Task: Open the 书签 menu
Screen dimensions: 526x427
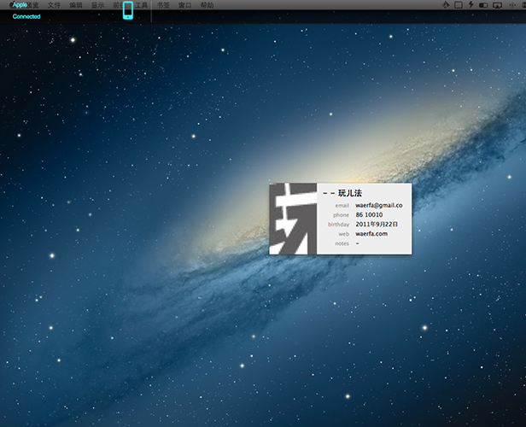Action: [163, 5]
